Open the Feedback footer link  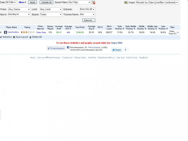tap(143, 57)
